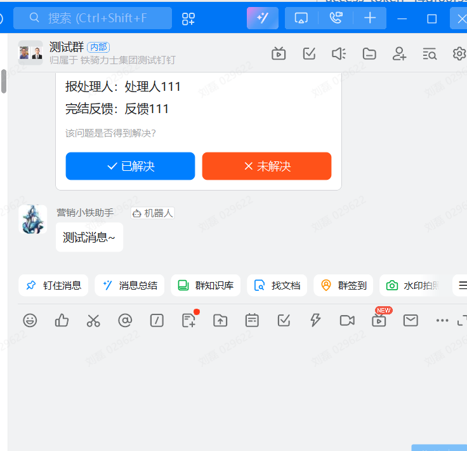Screen dimensions: 467x451
Task: Click the 测试群 group avatar
Action: 30,53
